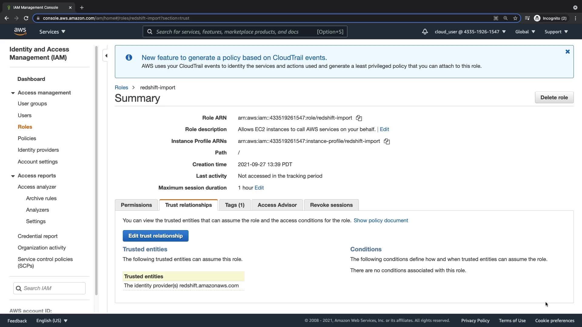
Task: Open the cloud_user account menu
Action: [x=470, y=32]
